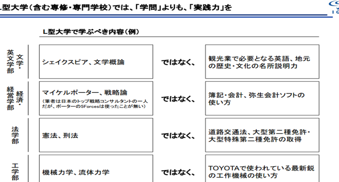Click the 憲法、刑法 box
The height and width of the screenshot is (182, 339).
[x=96, y=135]
